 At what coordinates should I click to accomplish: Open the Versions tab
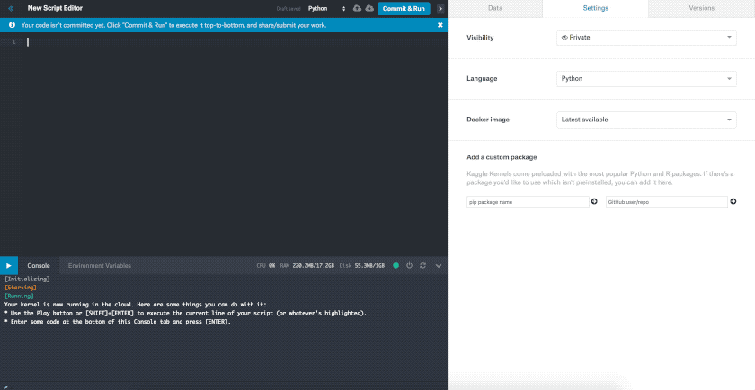coord(702,9)
